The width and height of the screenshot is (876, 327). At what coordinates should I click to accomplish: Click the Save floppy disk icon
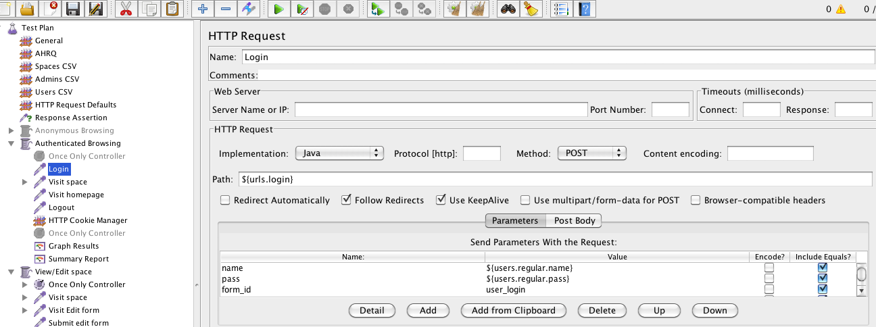tap(73, 9)
